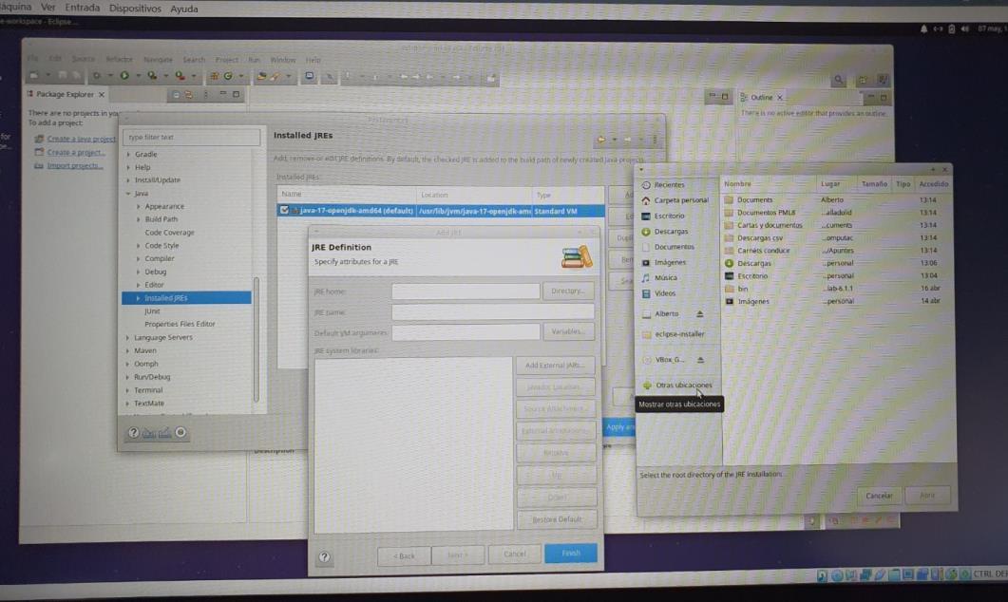Open help in the JRE Definition dialog
1008x602 pixels.
pos(324,557)
